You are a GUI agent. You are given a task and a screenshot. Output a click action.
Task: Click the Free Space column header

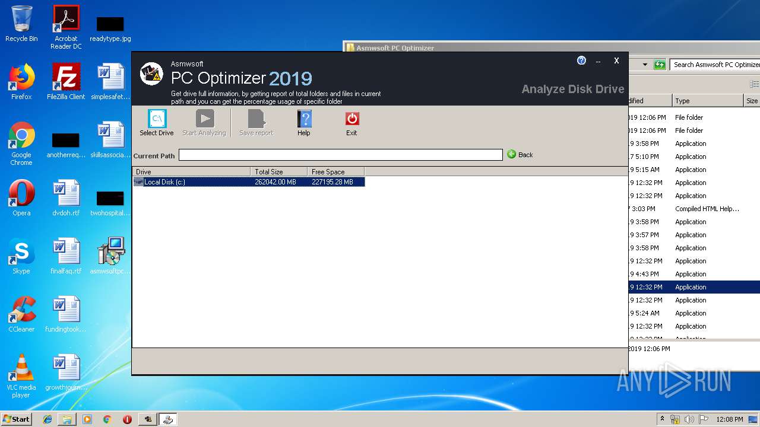pos(335,172)
